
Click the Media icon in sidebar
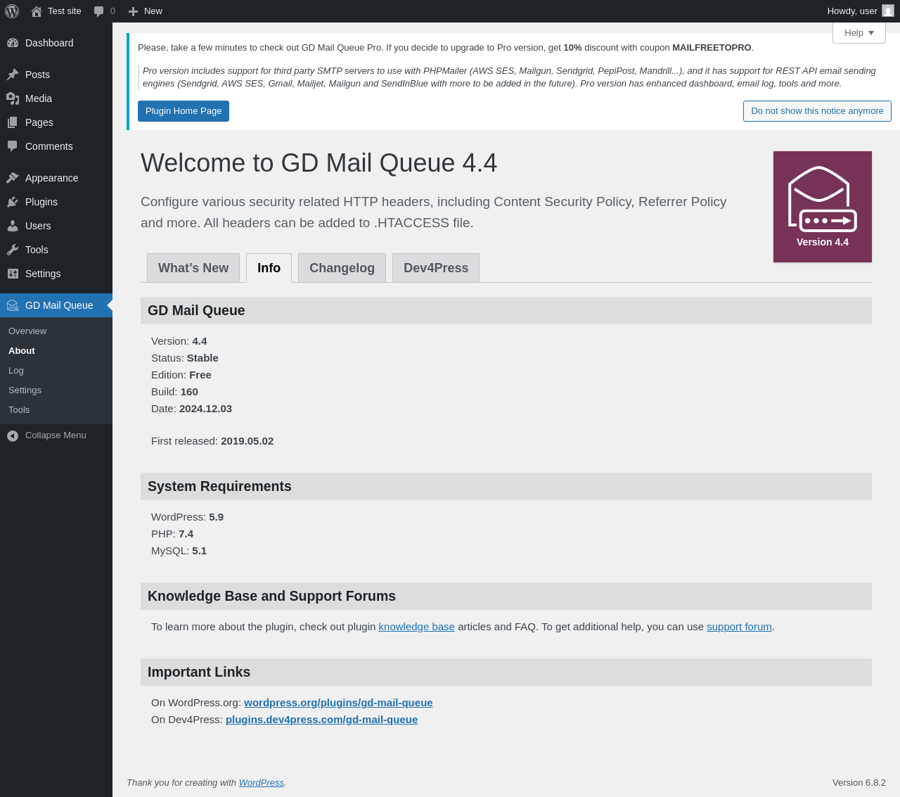13,98
